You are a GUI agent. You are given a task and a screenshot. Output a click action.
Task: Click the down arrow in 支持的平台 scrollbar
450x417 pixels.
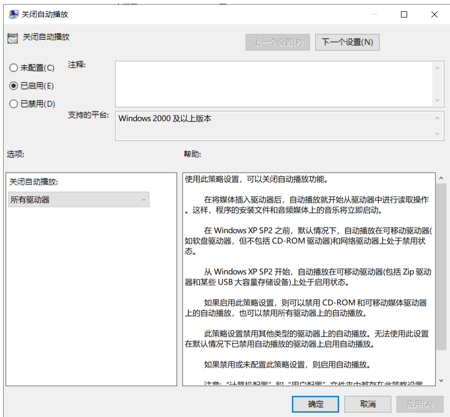(x=438, y=134)
